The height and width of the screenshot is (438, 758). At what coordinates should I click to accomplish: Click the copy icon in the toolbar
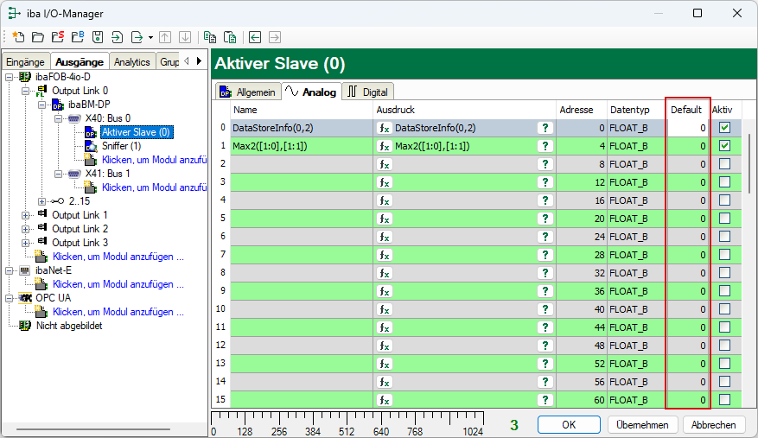pyautogui.click(x=209, y=37)
